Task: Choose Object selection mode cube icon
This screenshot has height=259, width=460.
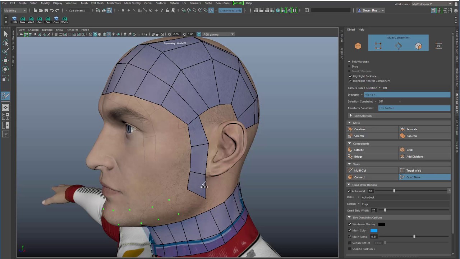Action: point(358,46)
